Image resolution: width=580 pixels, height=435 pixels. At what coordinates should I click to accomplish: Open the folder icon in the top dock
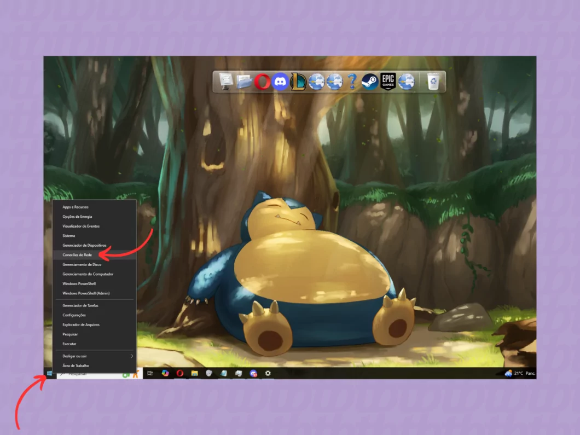pyautogui.click(x=243, y=82)
